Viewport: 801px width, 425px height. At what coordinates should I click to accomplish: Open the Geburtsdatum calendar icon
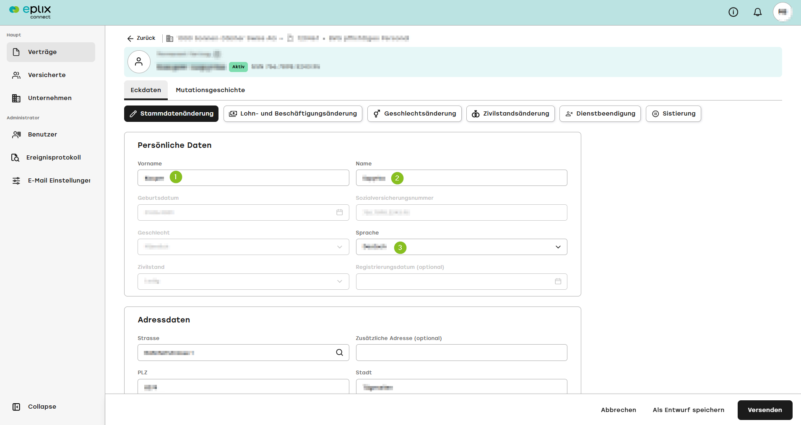tap(340, 212)
